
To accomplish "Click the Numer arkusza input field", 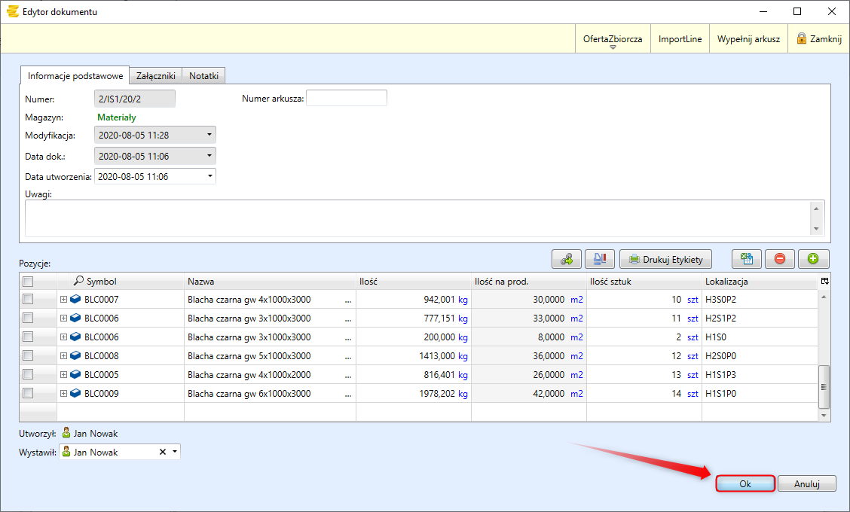I will pyautogui.click(x=346, y=98).
